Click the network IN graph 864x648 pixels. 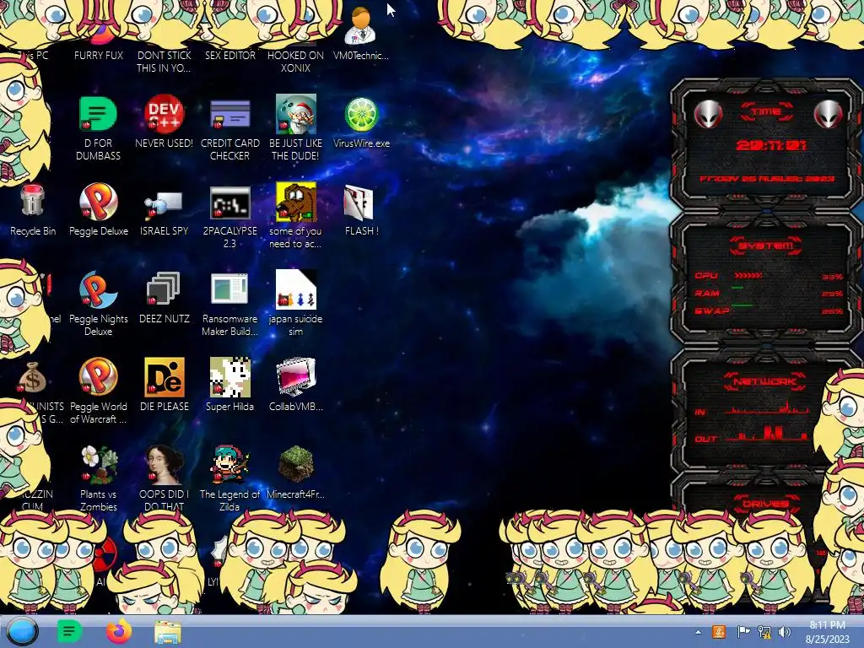pos(766,408)
